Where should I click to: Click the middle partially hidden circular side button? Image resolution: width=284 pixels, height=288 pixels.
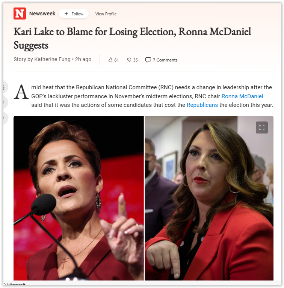[x=6, y=102]
